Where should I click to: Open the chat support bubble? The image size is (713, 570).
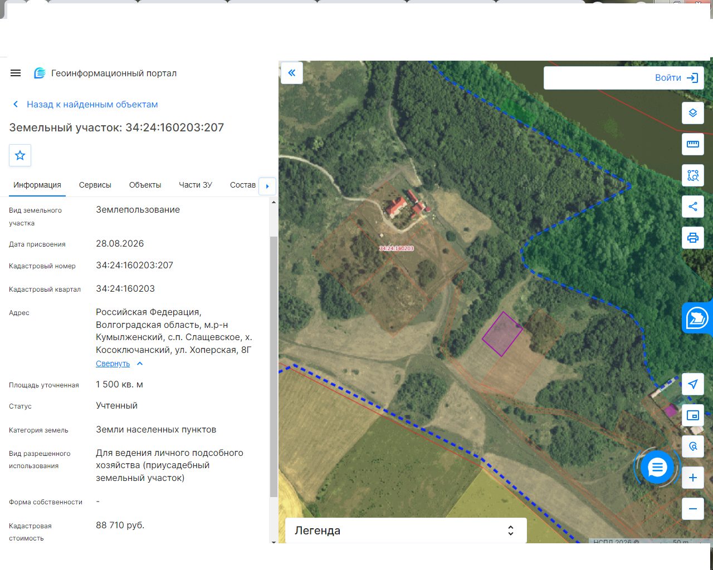(x=657, y=468)
